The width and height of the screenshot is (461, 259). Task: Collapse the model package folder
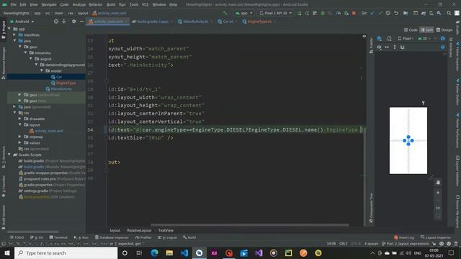pyautogui.click(x=42, y=71)
